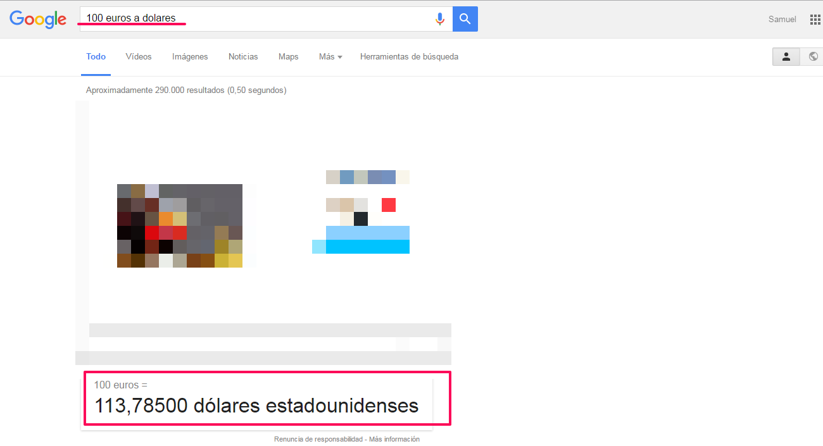The height and width of the screenshot is (446, 823).
Task: Click the 113,78500 dólares estadounidenses result
Action: pyautogui.click(x=256, y=406)
